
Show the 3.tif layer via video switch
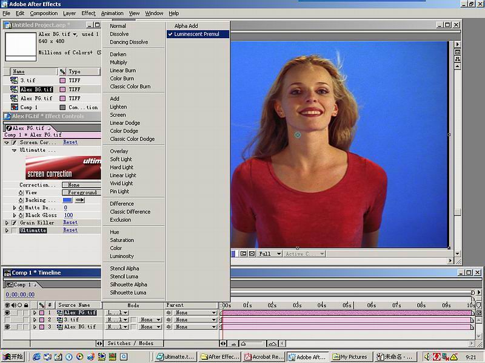[x=7, y=320]
